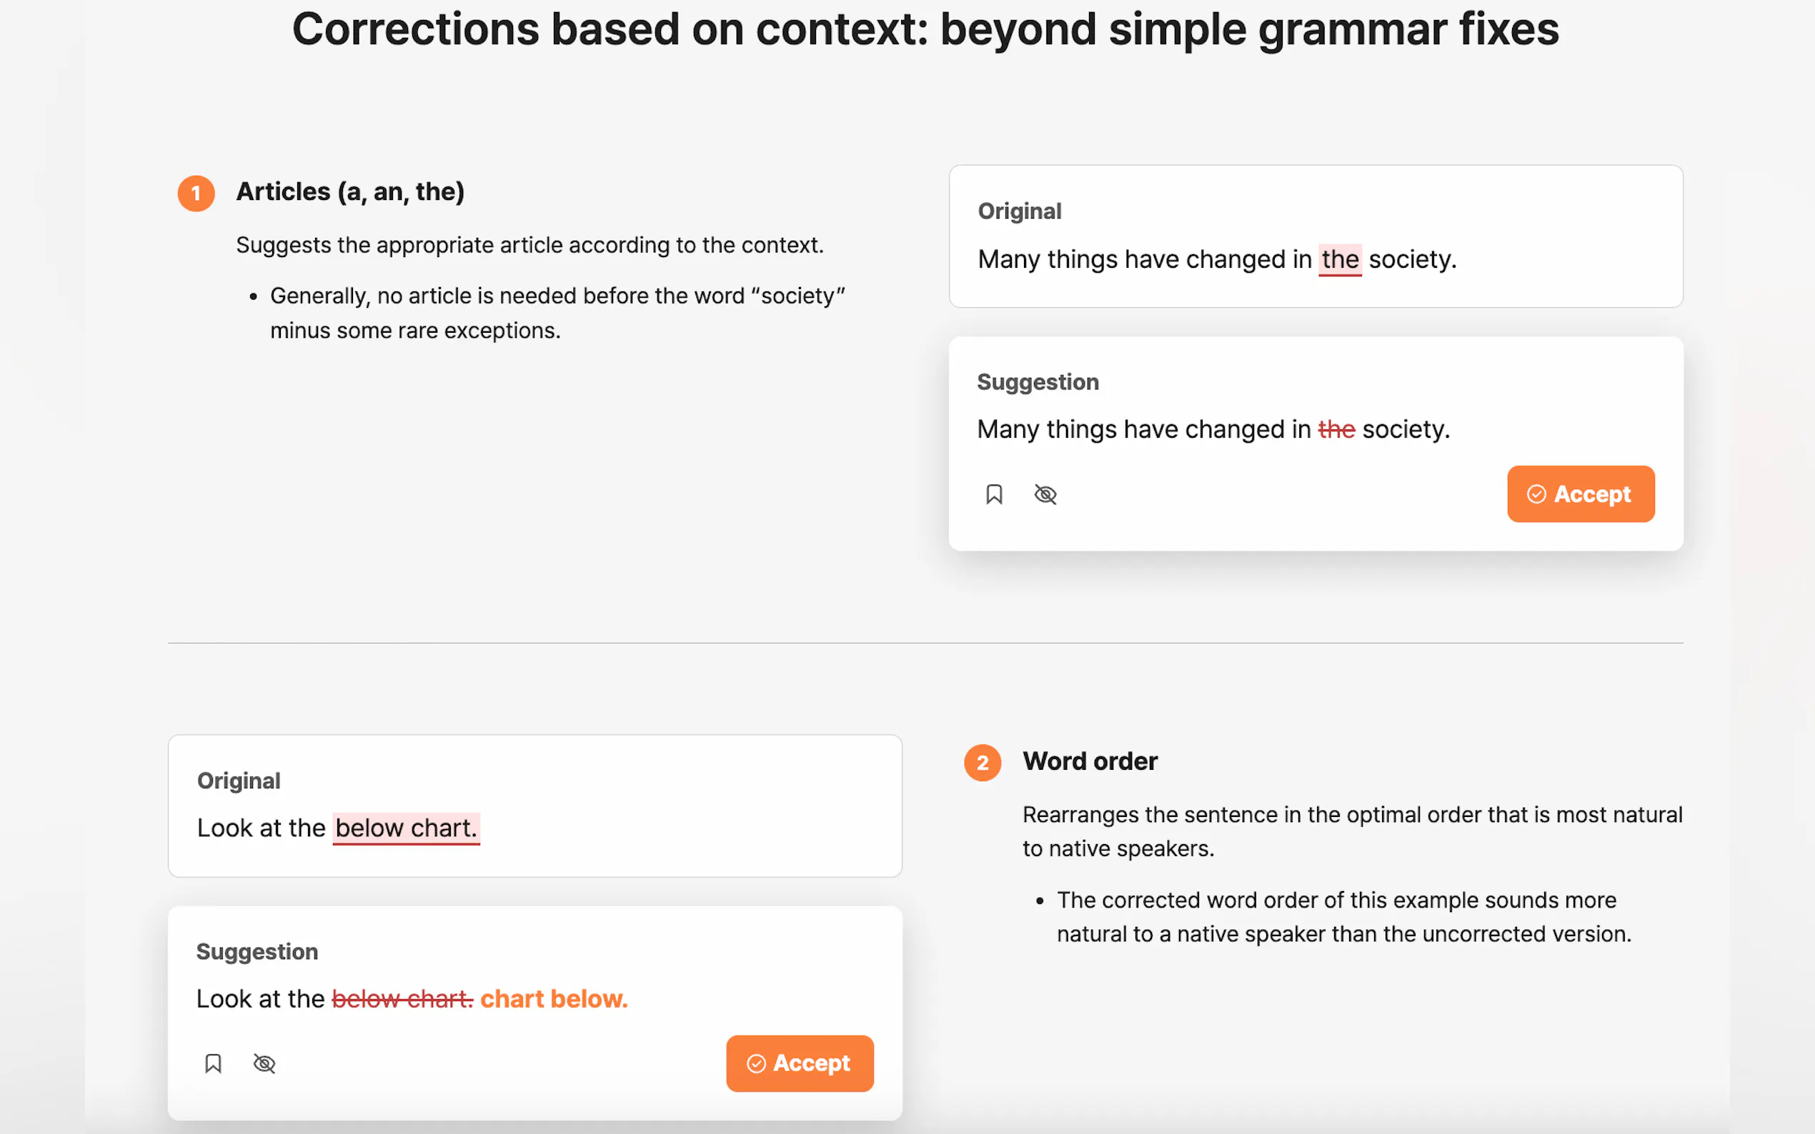This screenshot has height=1134, width=1815.
Task: Click the orange number 1 badge
Action: point(196,194)
